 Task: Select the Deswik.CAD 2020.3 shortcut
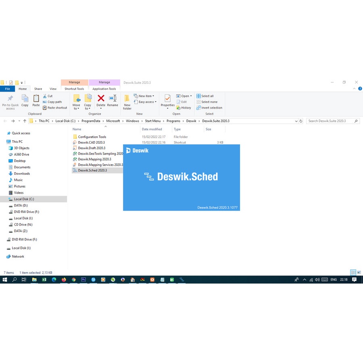pyautogui.click(x=91, y=142)
